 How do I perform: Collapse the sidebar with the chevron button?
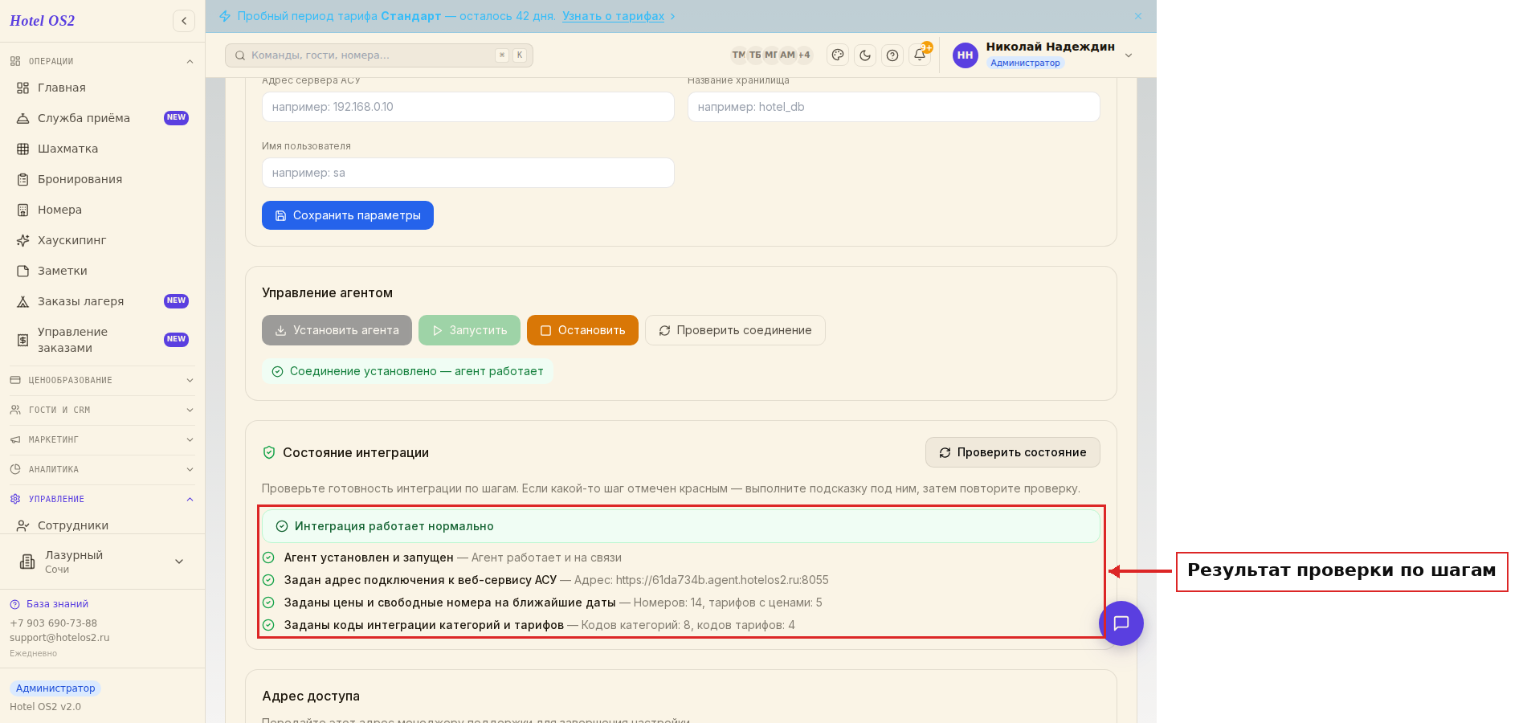coord(184,21)
